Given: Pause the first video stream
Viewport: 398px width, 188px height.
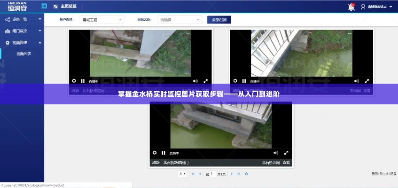Looking at the screenshot, I should pos(83,81).
